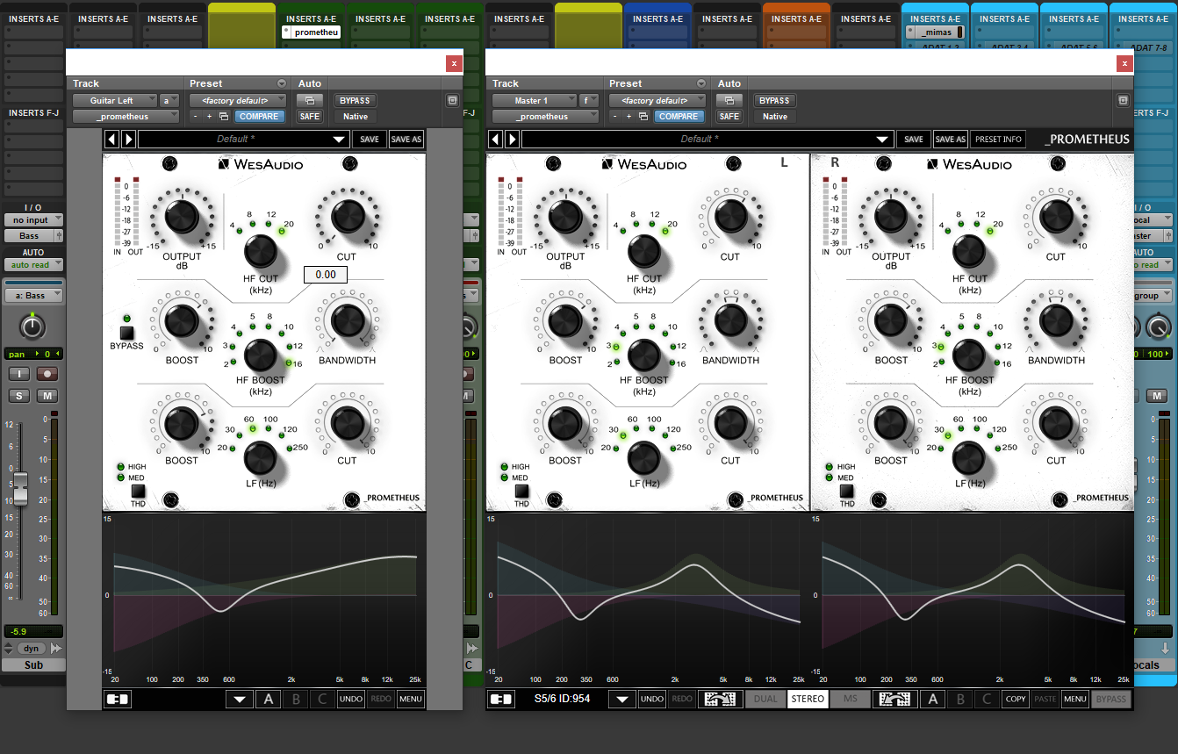Click previous preset minus button in Master 1 plugin
Viewport: 1178px width, 754px height.
615,116
